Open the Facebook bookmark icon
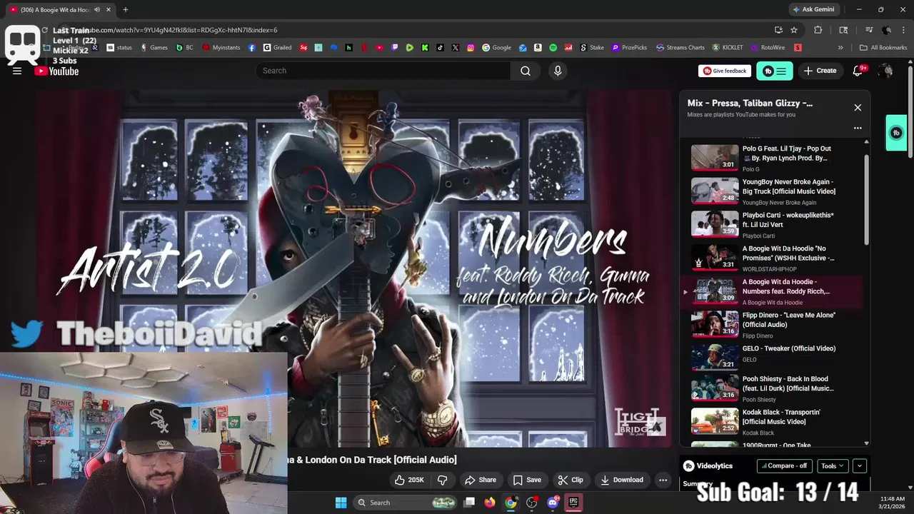Viewport: 914px width, 514px height. [x=252, y=48]
